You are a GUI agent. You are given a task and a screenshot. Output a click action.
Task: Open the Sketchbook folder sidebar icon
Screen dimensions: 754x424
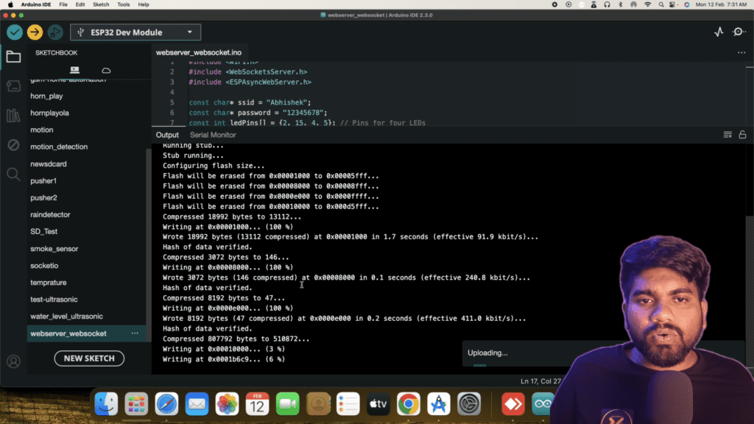13,57
